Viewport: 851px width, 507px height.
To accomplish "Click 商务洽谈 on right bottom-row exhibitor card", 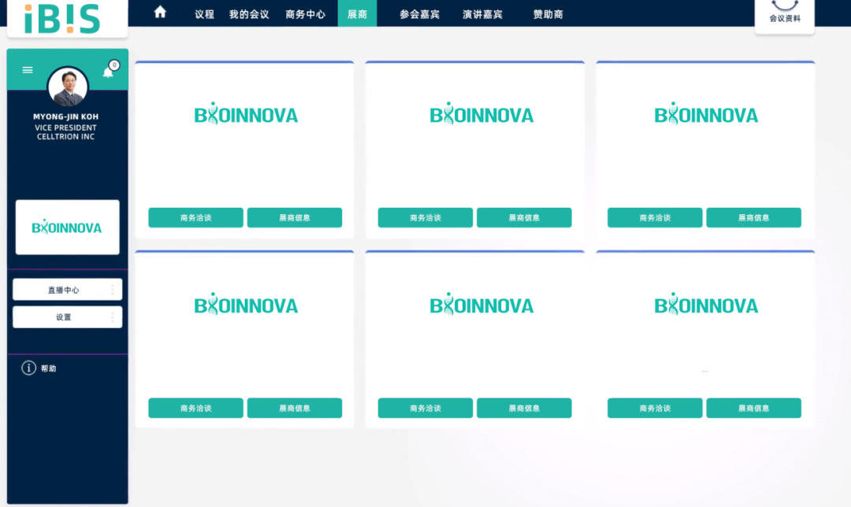I will tap(655, 408).
